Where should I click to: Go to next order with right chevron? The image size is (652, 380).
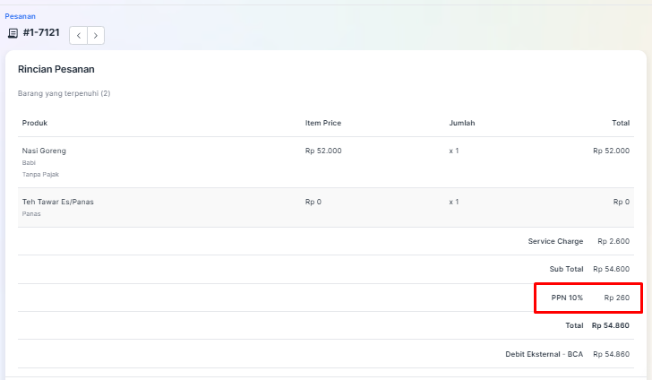tap(95, 35)
